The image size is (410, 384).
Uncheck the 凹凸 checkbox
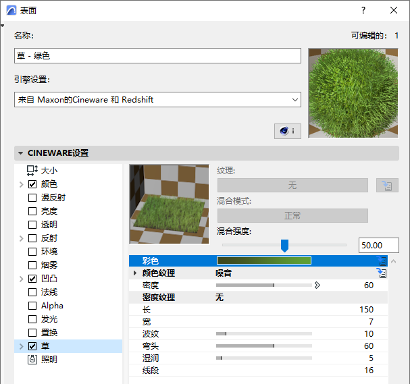tap(32, 279)
